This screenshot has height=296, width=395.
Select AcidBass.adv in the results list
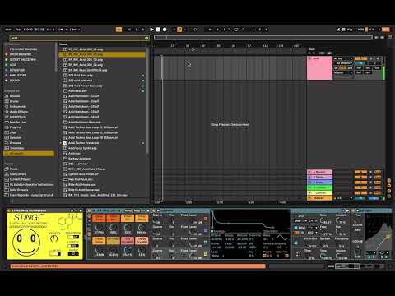[x=77, y=91]
